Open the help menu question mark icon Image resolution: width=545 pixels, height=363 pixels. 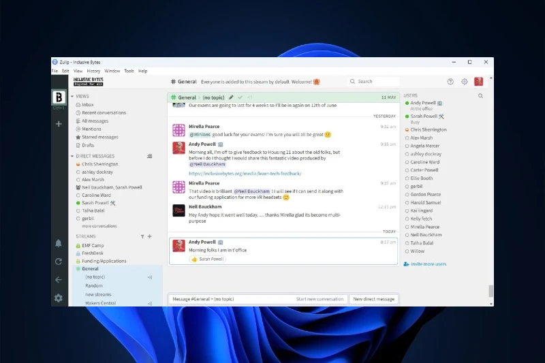coord(450,82)
